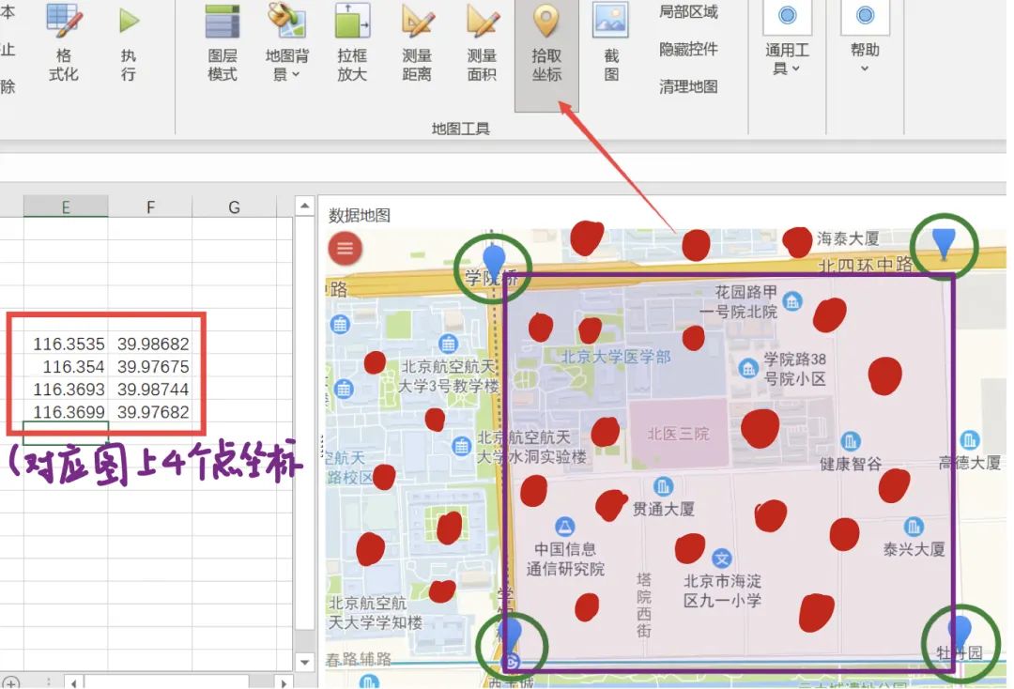
Task: Click 清理地图 option
Action: tap(688, 86)
